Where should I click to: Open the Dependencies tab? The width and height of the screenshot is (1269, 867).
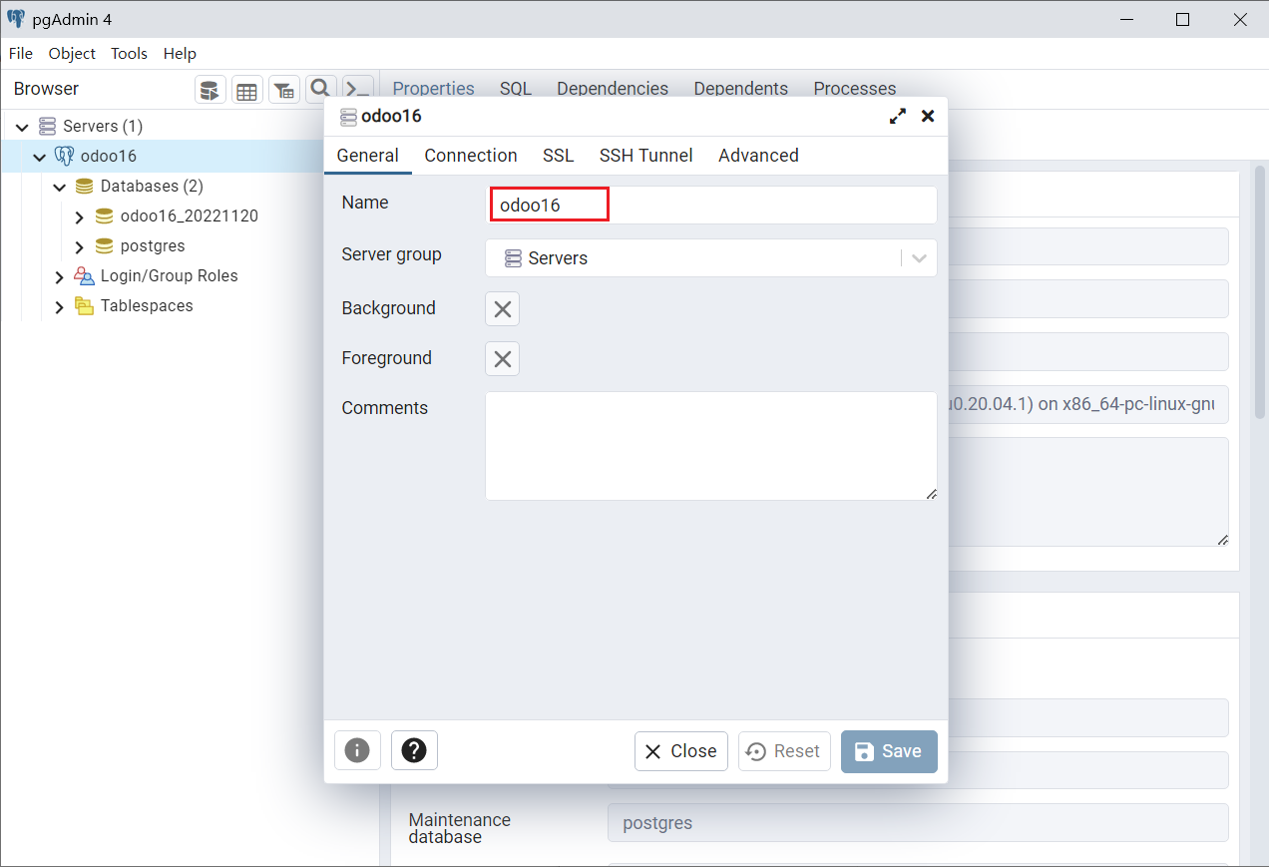pyautogui.click(x=613, y=89)
